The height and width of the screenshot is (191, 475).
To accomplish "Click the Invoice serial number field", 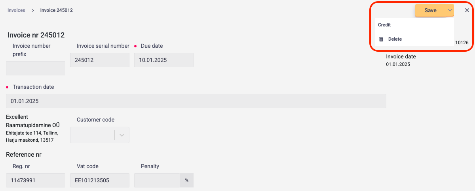I will click(x=99, y=60).
